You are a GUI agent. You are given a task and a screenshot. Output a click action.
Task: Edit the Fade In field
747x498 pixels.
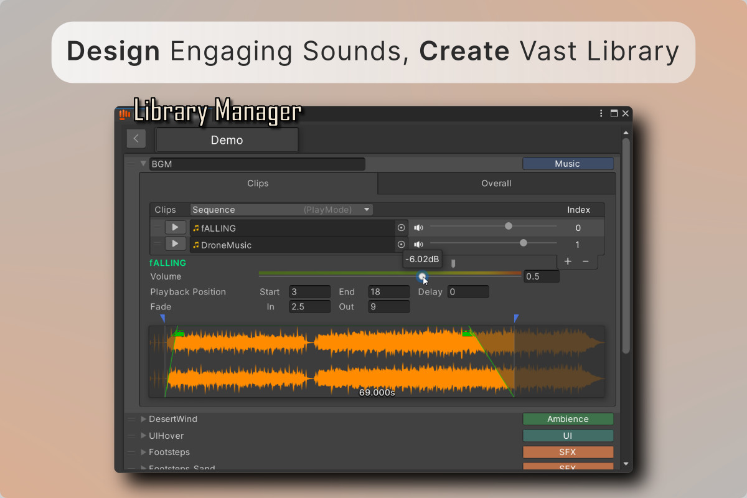click(309, 307)
